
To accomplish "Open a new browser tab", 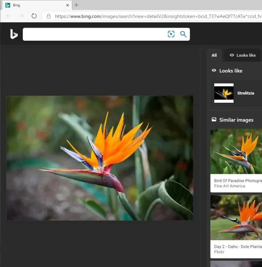I will pyautogui.click(x=76, y=5).
